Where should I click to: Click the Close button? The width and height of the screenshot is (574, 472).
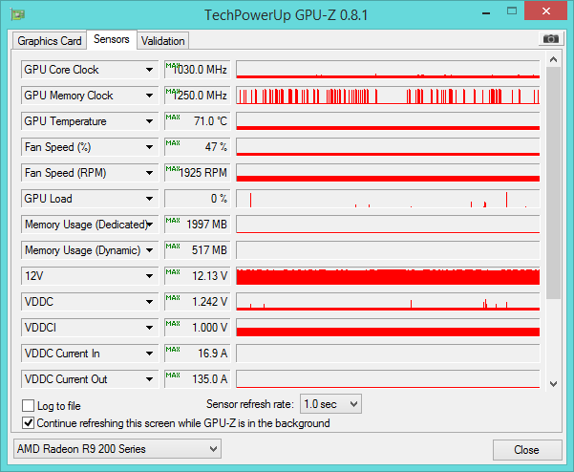(527, 450)
